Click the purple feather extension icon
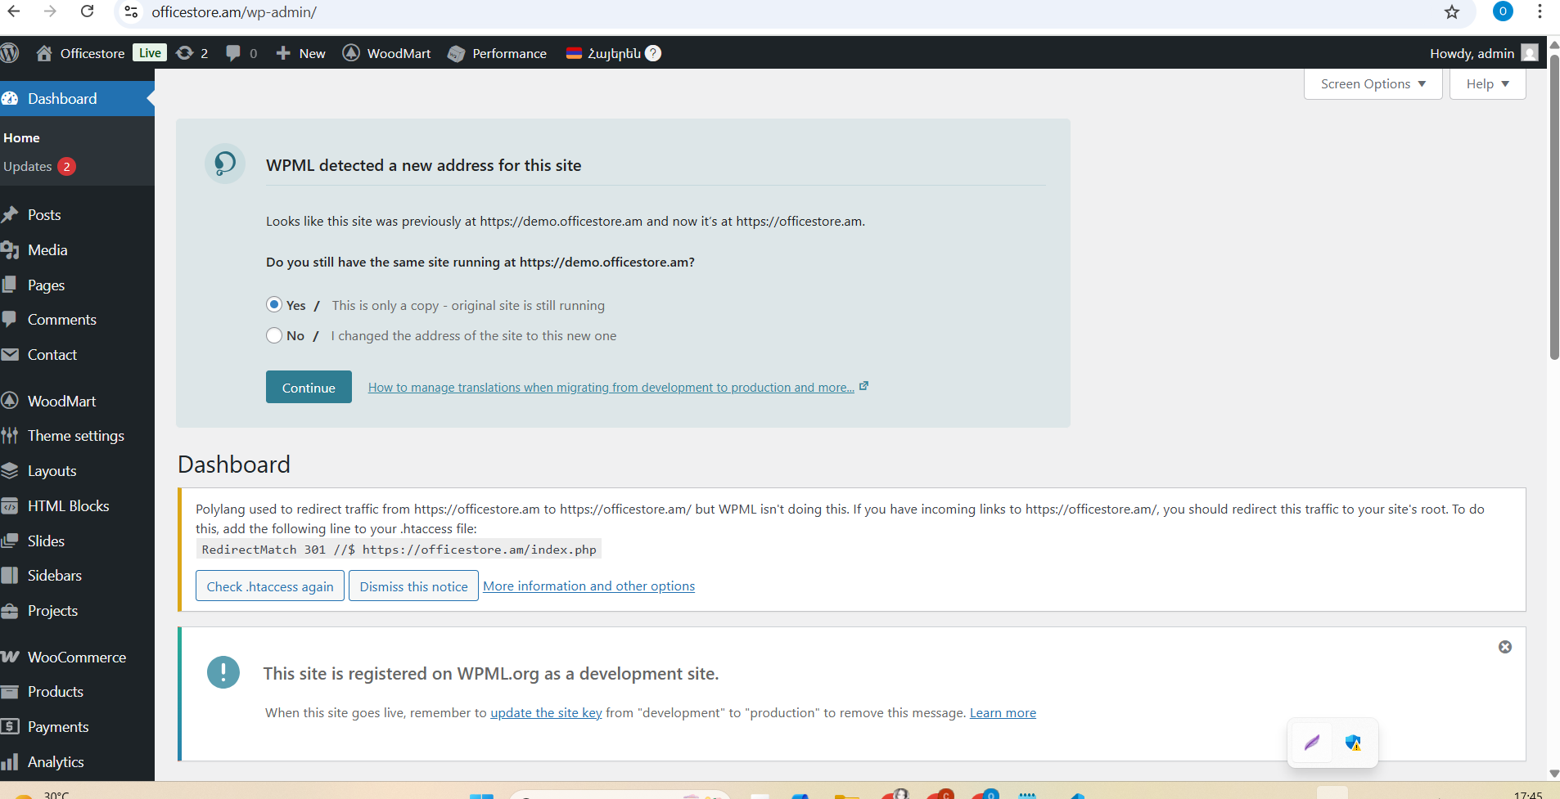Image resolution: width=1560 pixels, height=799 pixels. click(x=1312, y=743)
